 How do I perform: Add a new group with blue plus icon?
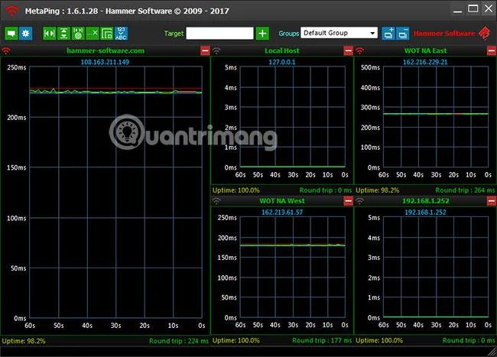[x=388, y=34]
